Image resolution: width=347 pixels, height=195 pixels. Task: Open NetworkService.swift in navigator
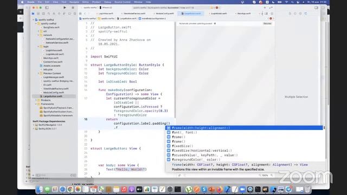[x=57, y=43]
